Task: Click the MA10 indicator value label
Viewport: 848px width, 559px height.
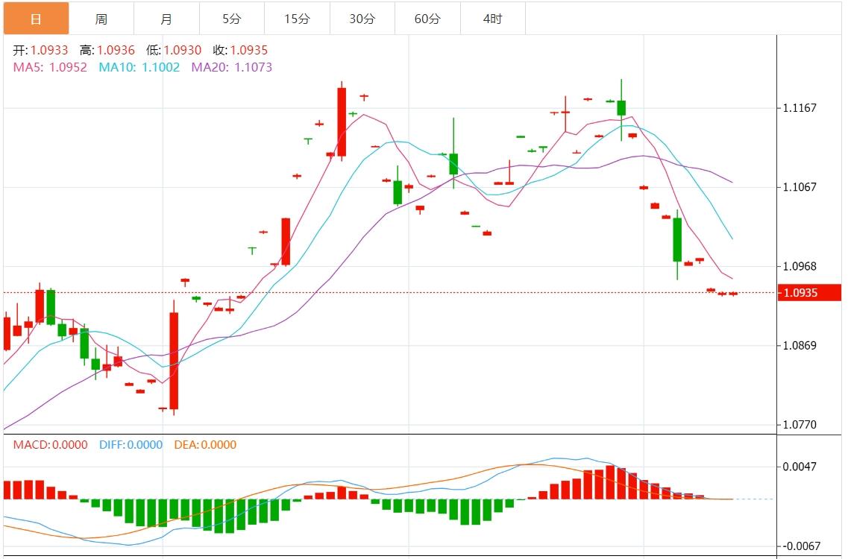Action: click(x=139, y=67)
